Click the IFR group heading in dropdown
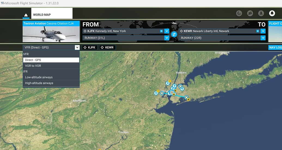 tap(25, 71)
